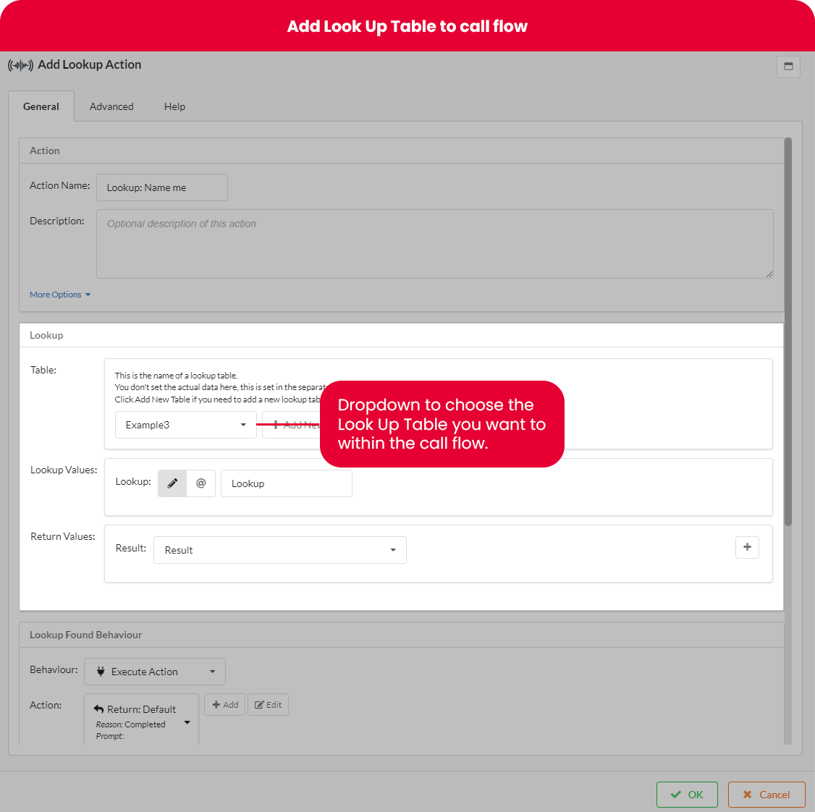Open the Example3 table dropdown
The height and width of the screenshot is (812, 815).
185,425
